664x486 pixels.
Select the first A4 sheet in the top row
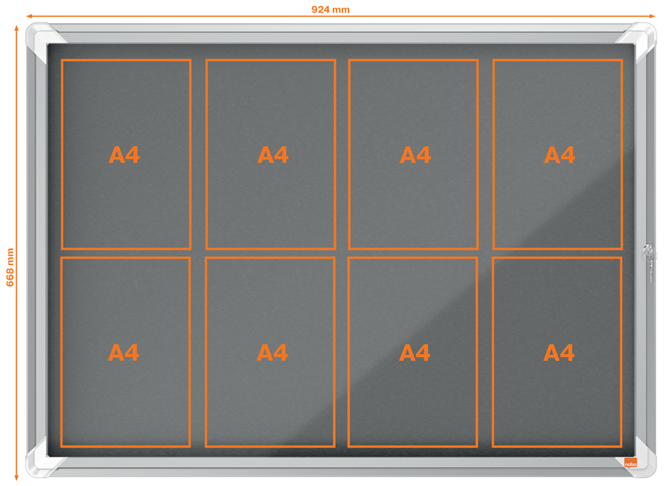(126, 154)
